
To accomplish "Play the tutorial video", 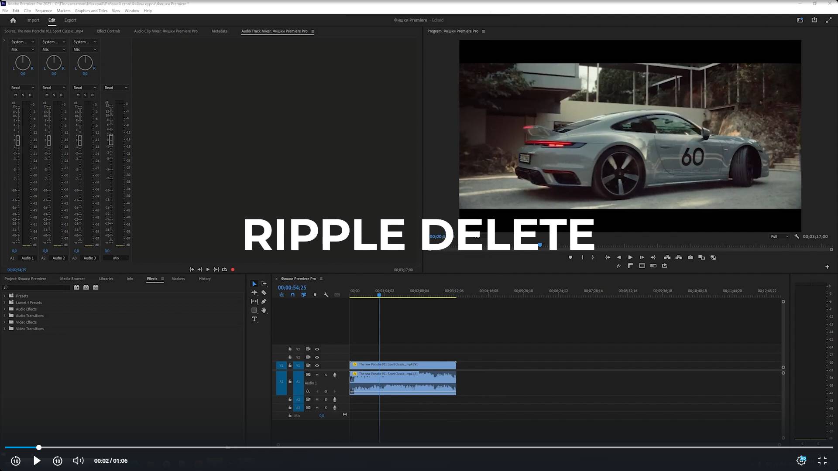I will [x=37, y=461].
